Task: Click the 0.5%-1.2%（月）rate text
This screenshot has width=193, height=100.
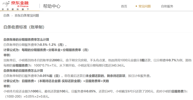Action: 52,45
